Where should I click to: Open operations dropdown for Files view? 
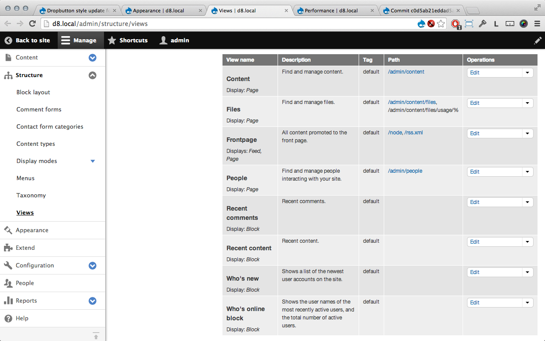(527, 103)
